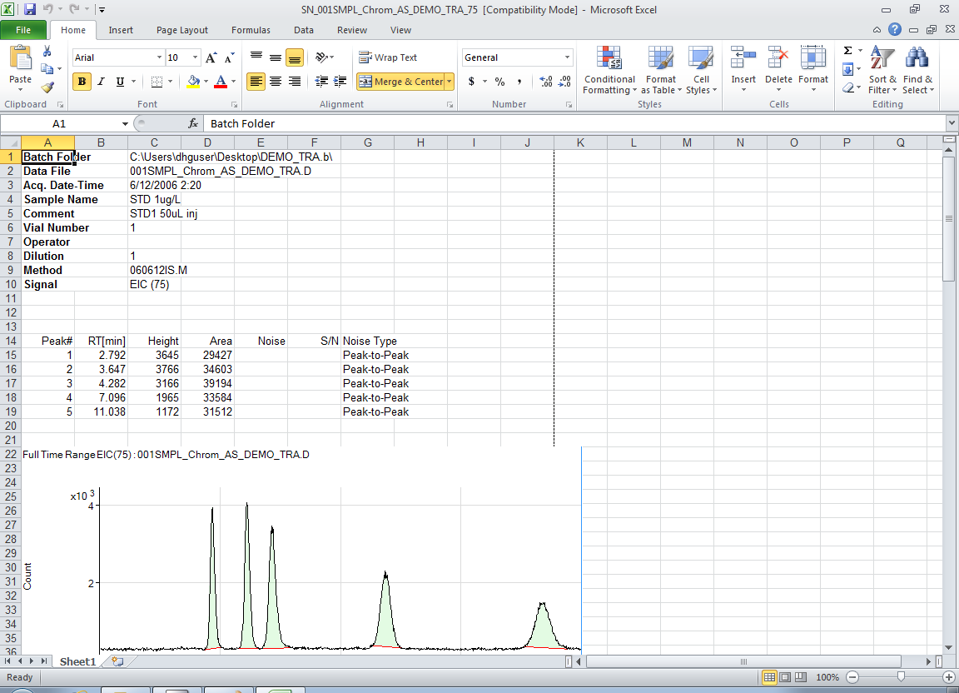This screenshot has width=959, height=693.
Task: Click AutoSum sigma icon
Action: click(x=847, y=51)
